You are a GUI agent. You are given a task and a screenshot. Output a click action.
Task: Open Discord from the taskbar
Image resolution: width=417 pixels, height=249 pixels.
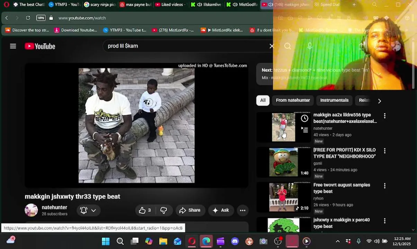pos(235,241)
